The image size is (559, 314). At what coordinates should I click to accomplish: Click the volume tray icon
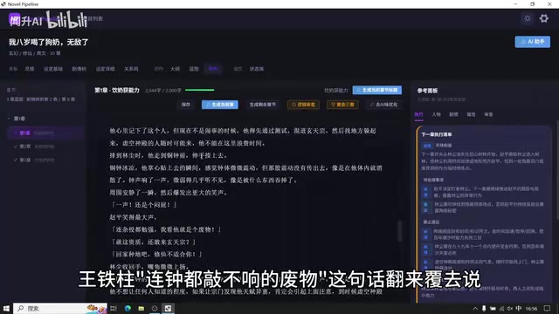pyautogui.click(x=510, y=308)
